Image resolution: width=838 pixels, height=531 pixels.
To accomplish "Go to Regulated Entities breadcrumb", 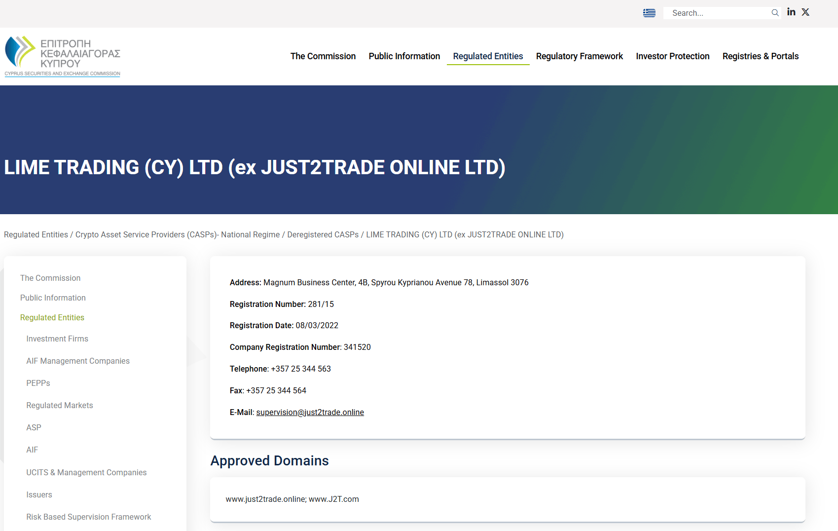I will (36, 234).
